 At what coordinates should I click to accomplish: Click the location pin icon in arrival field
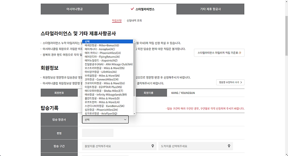(229, 146)
